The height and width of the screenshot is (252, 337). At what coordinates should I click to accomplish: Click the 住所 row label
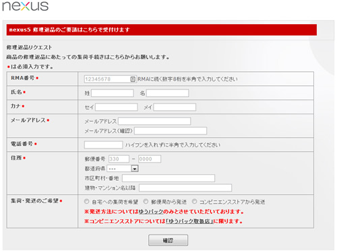pyautogui.click(x=16, y=158)
